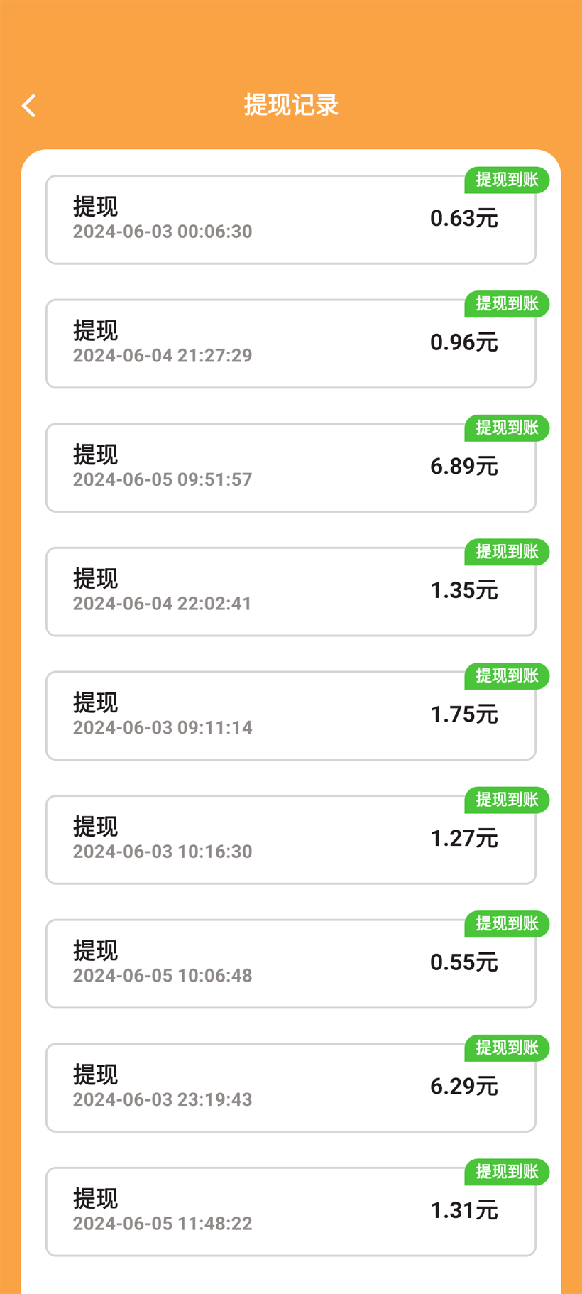Viewport: 582px width, 1294px height.
Task: Click the timestamp 2024-06-05 09:51:57
Action: 163,480
